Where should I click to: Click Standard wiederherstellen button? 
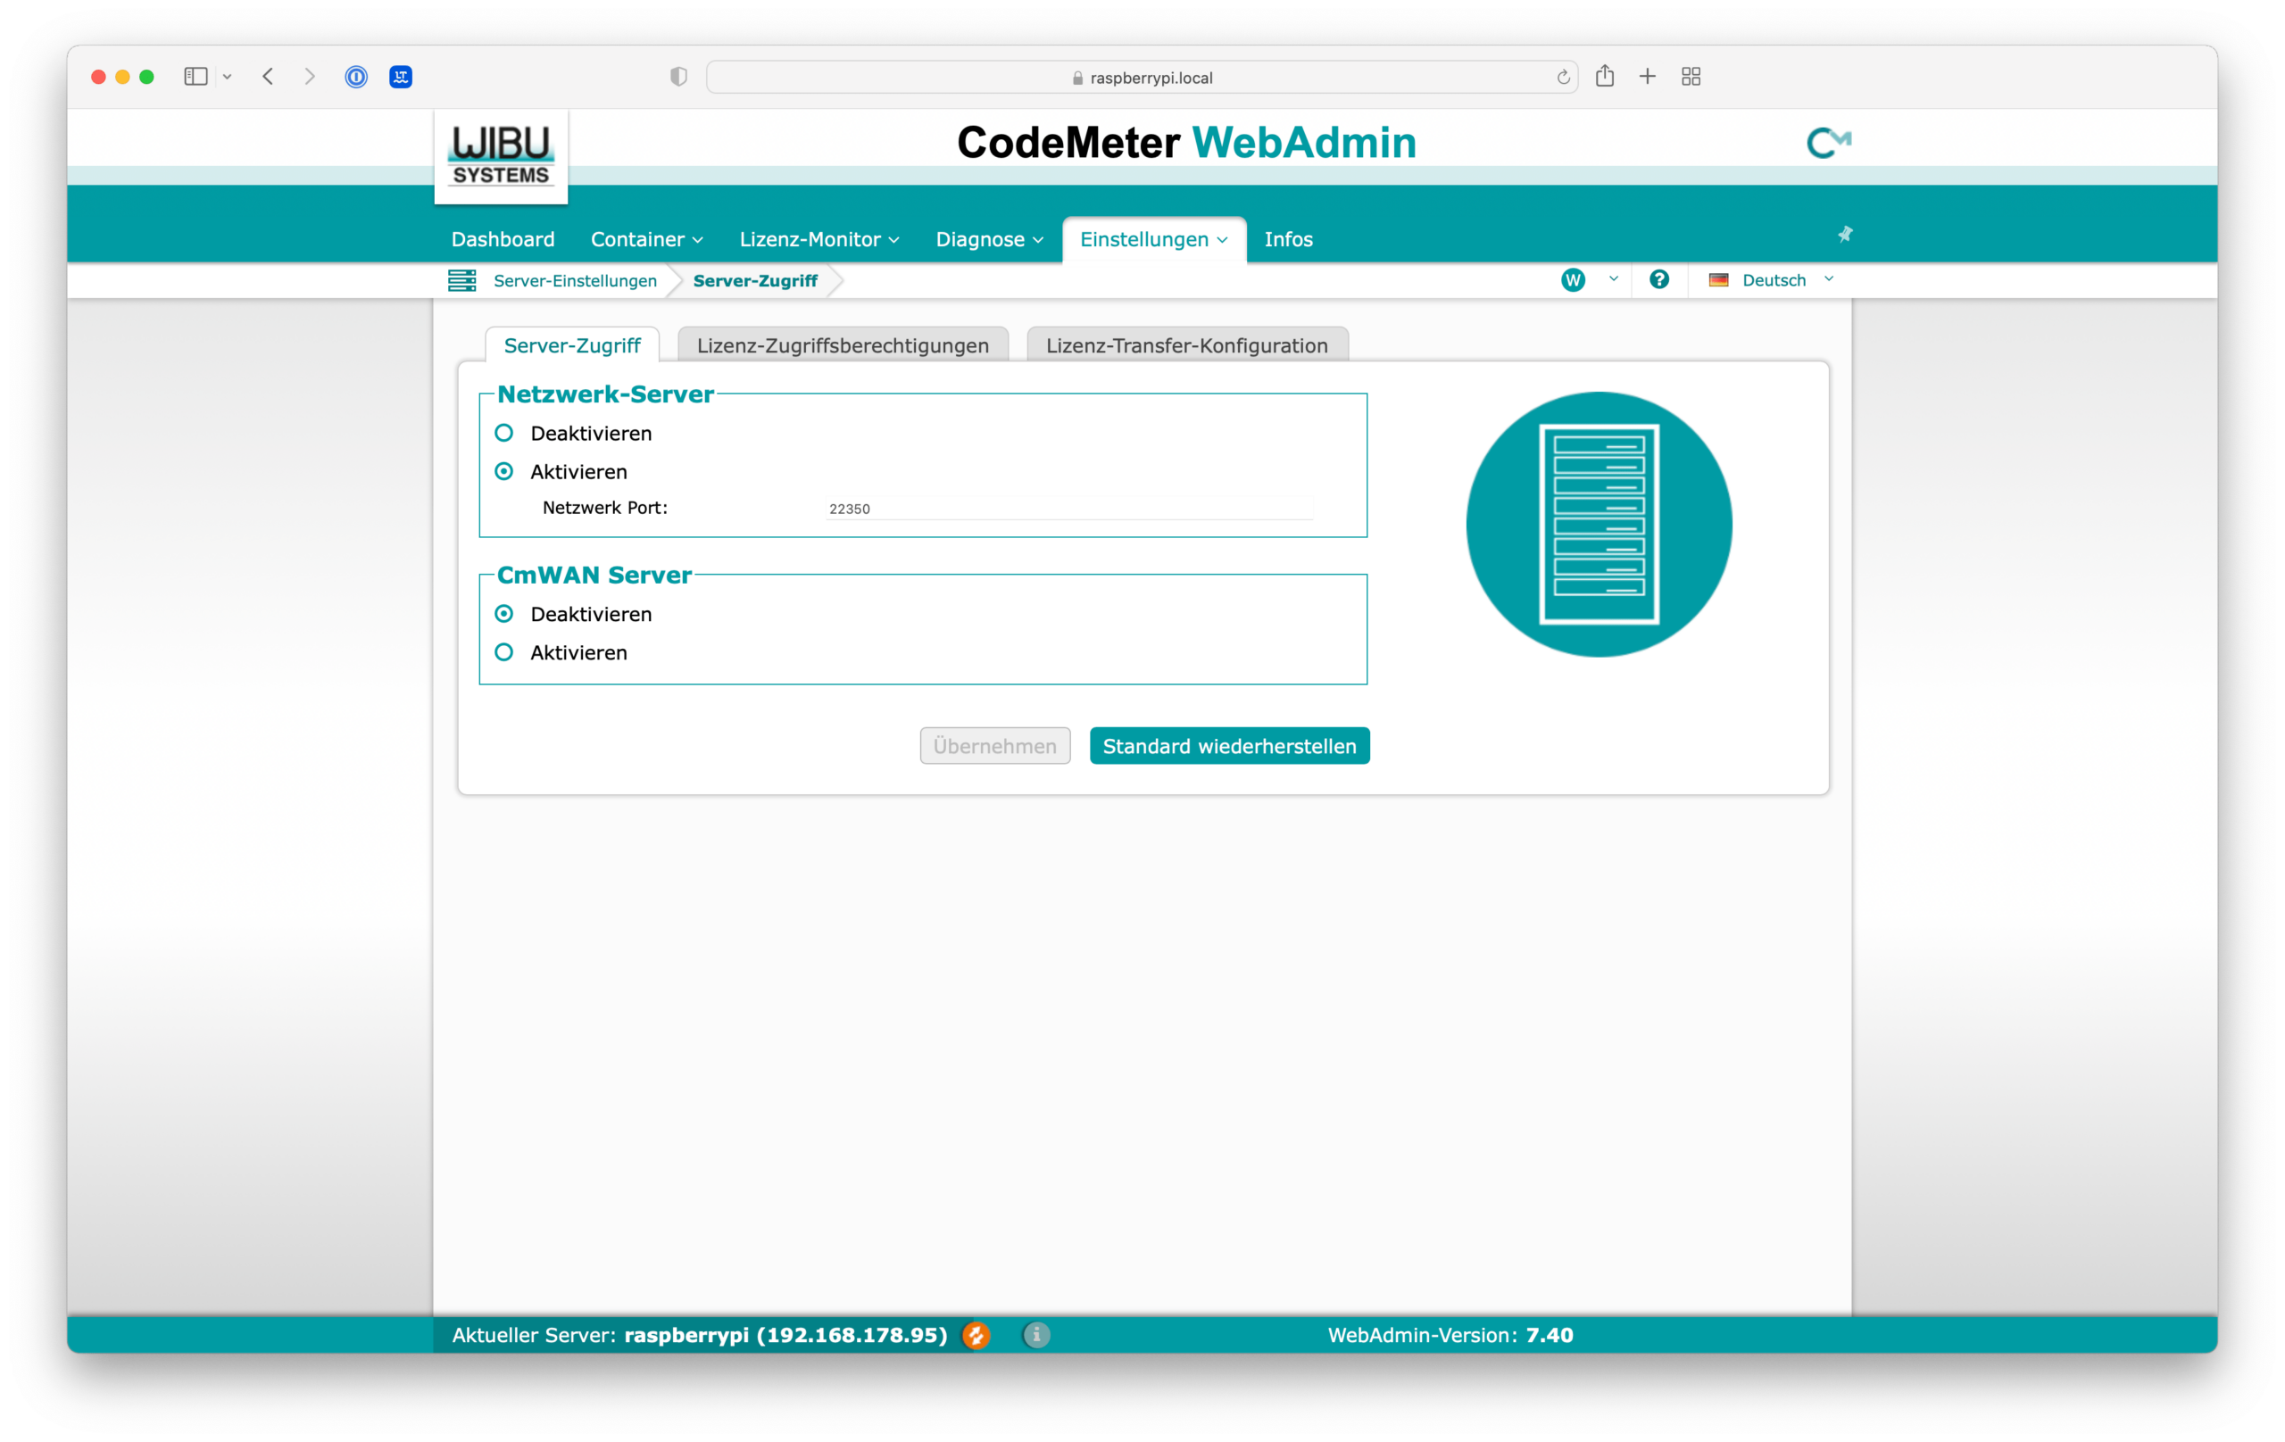(x=1229, y=747)
